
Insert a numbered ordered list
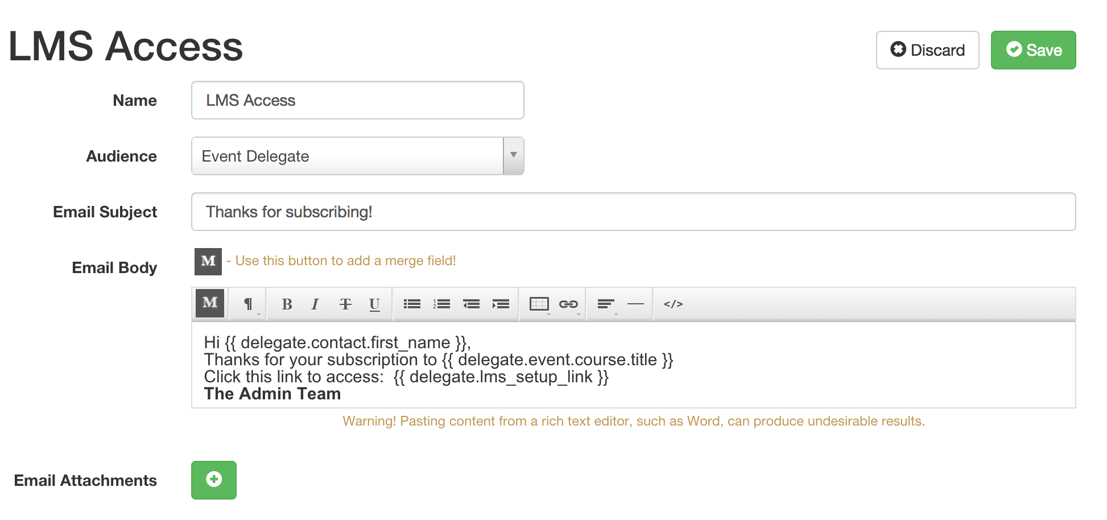click(441, 304)
